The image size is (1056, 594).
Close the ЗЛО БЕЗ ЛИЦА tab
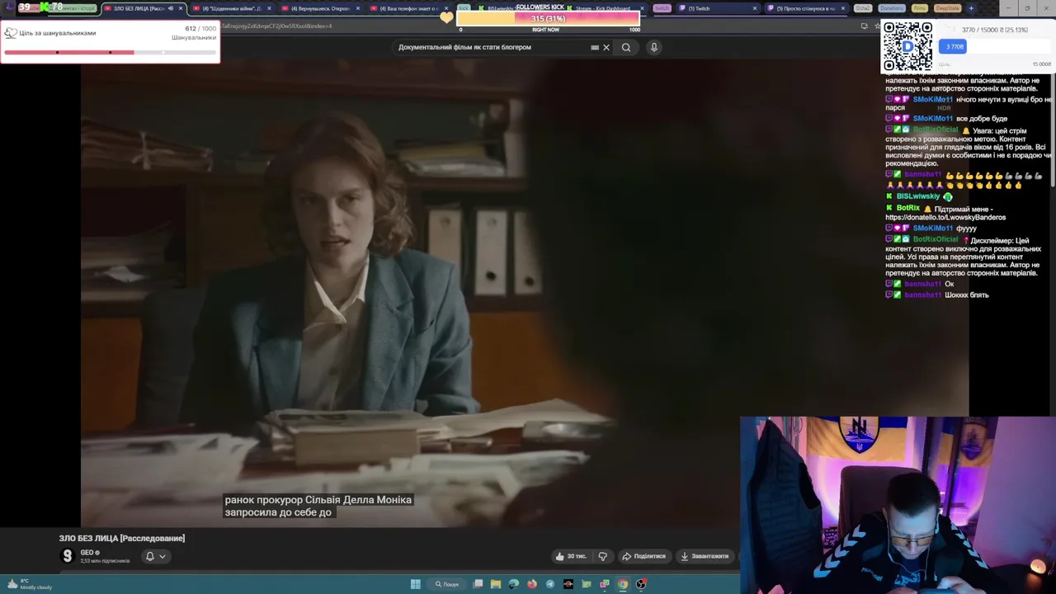point(181,8)
